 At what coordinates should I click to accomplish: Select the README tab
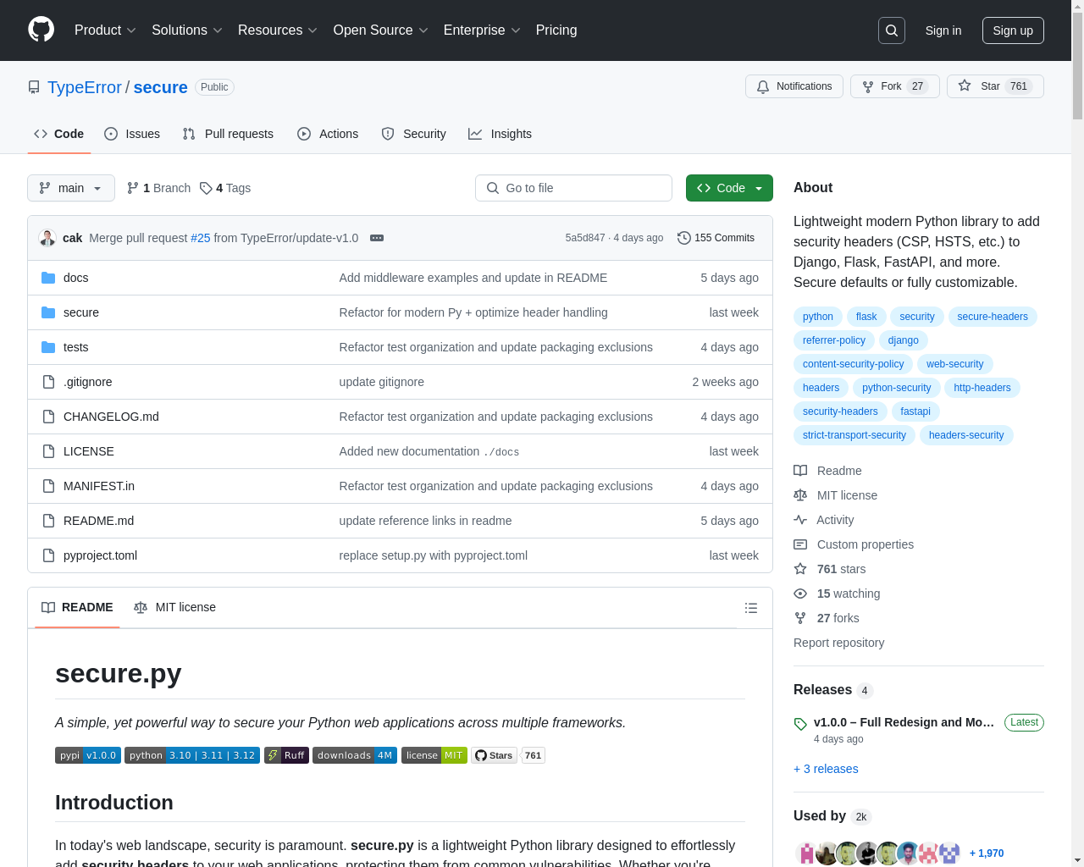coord(77,607)
